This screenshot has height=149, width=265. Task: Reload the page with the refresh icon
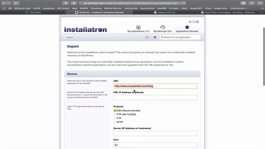(184, 3)
